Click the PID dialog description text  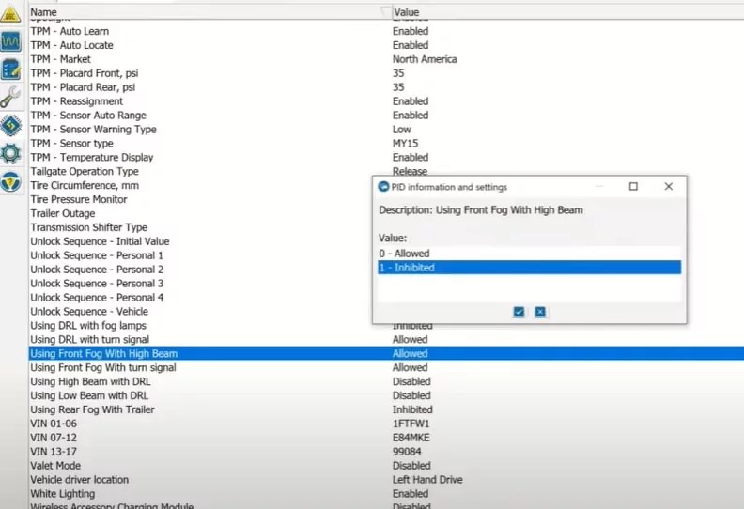(481, 210)
